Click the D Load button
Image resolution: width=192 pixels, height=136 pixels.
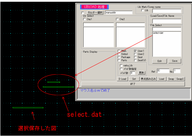tap(122, 79)
